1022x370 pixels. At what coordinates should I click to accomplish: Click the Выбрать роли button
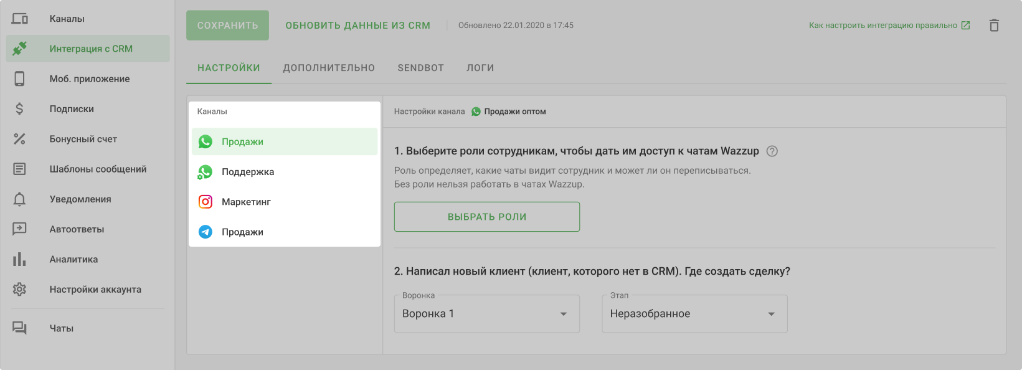coord(487,217)
